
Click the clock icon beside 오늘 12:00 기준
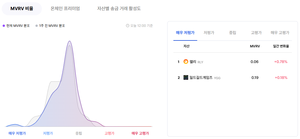[127, 26]
